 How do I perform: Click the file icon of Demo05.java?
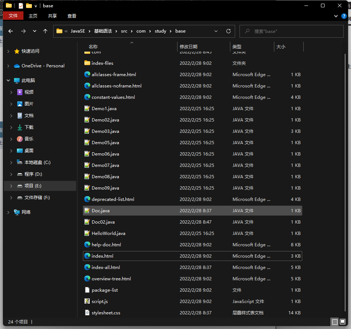pyautogui.click(x=87, y=142)
